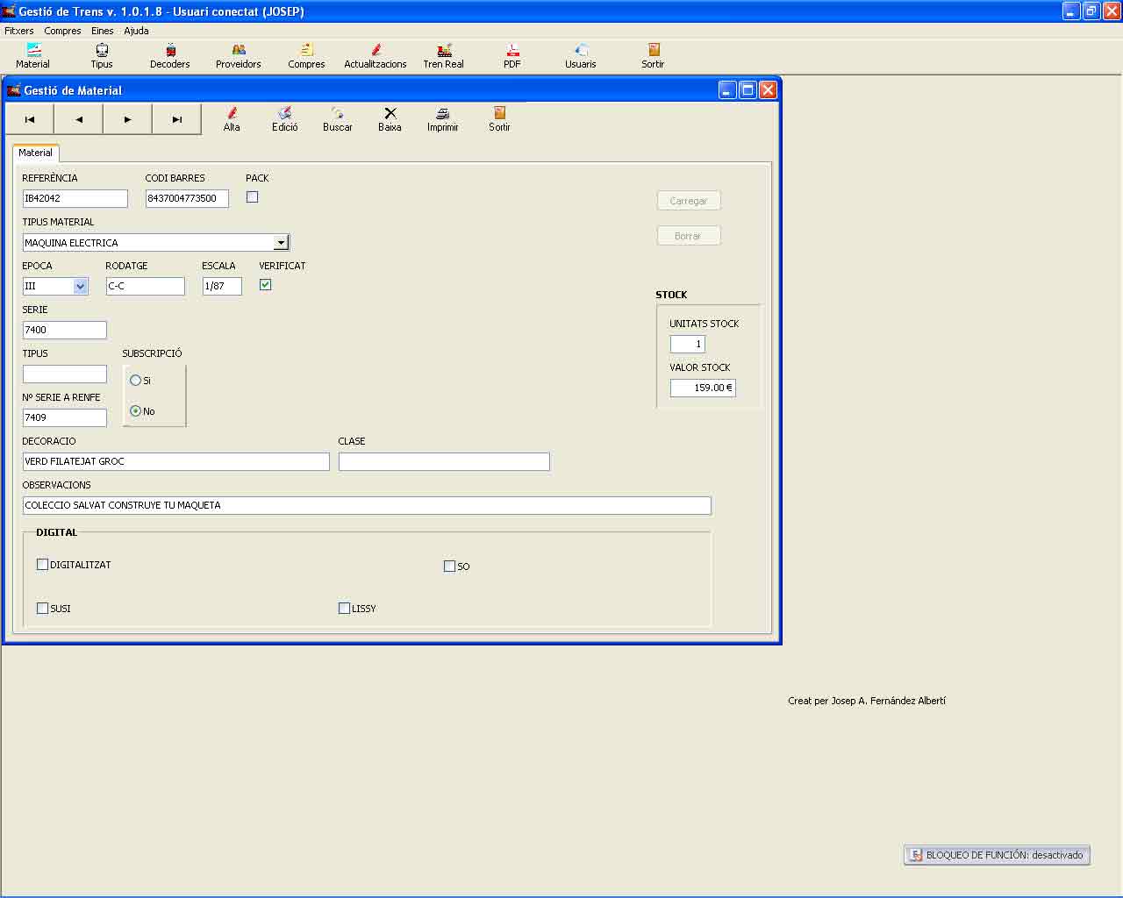Select the Alta pencil icon
Image resolution: width=1123 pixels, height=898 pixels.
click(x=232, y=113)
